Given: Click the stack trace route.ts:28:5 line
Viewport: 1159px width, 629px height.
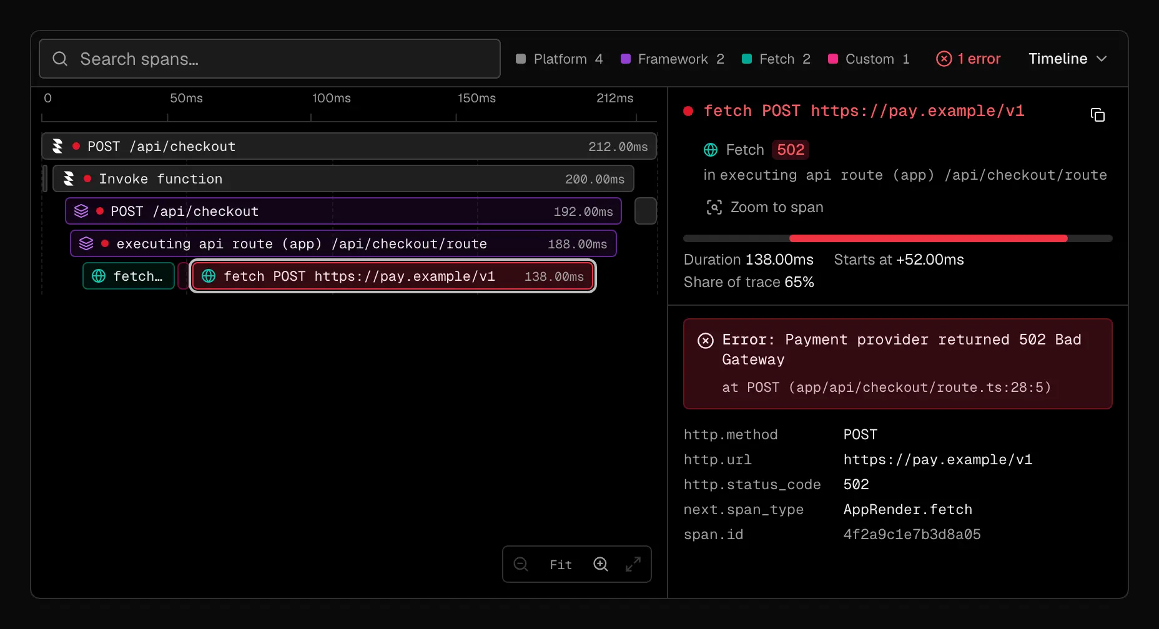Looking at the screenshot, I should [887, 388].
